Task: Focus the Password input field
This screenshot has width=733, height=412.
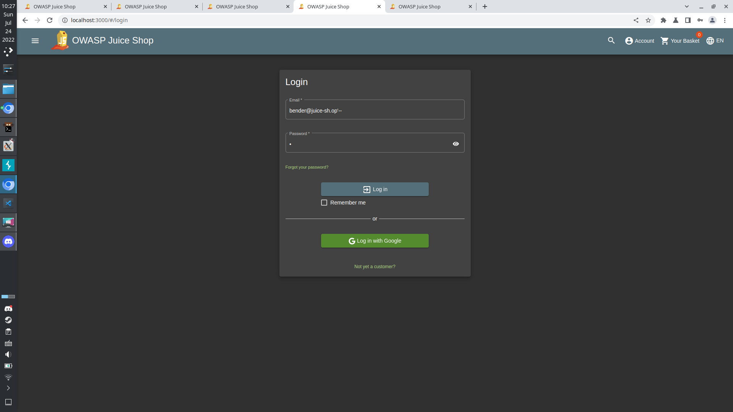Action: tap(368, 144)
